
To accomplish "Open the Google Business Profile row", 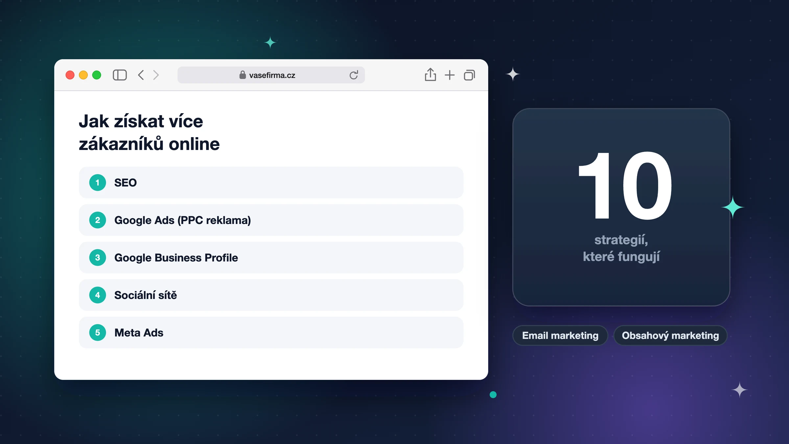I will pyautogui.click(x=271, y=258).
